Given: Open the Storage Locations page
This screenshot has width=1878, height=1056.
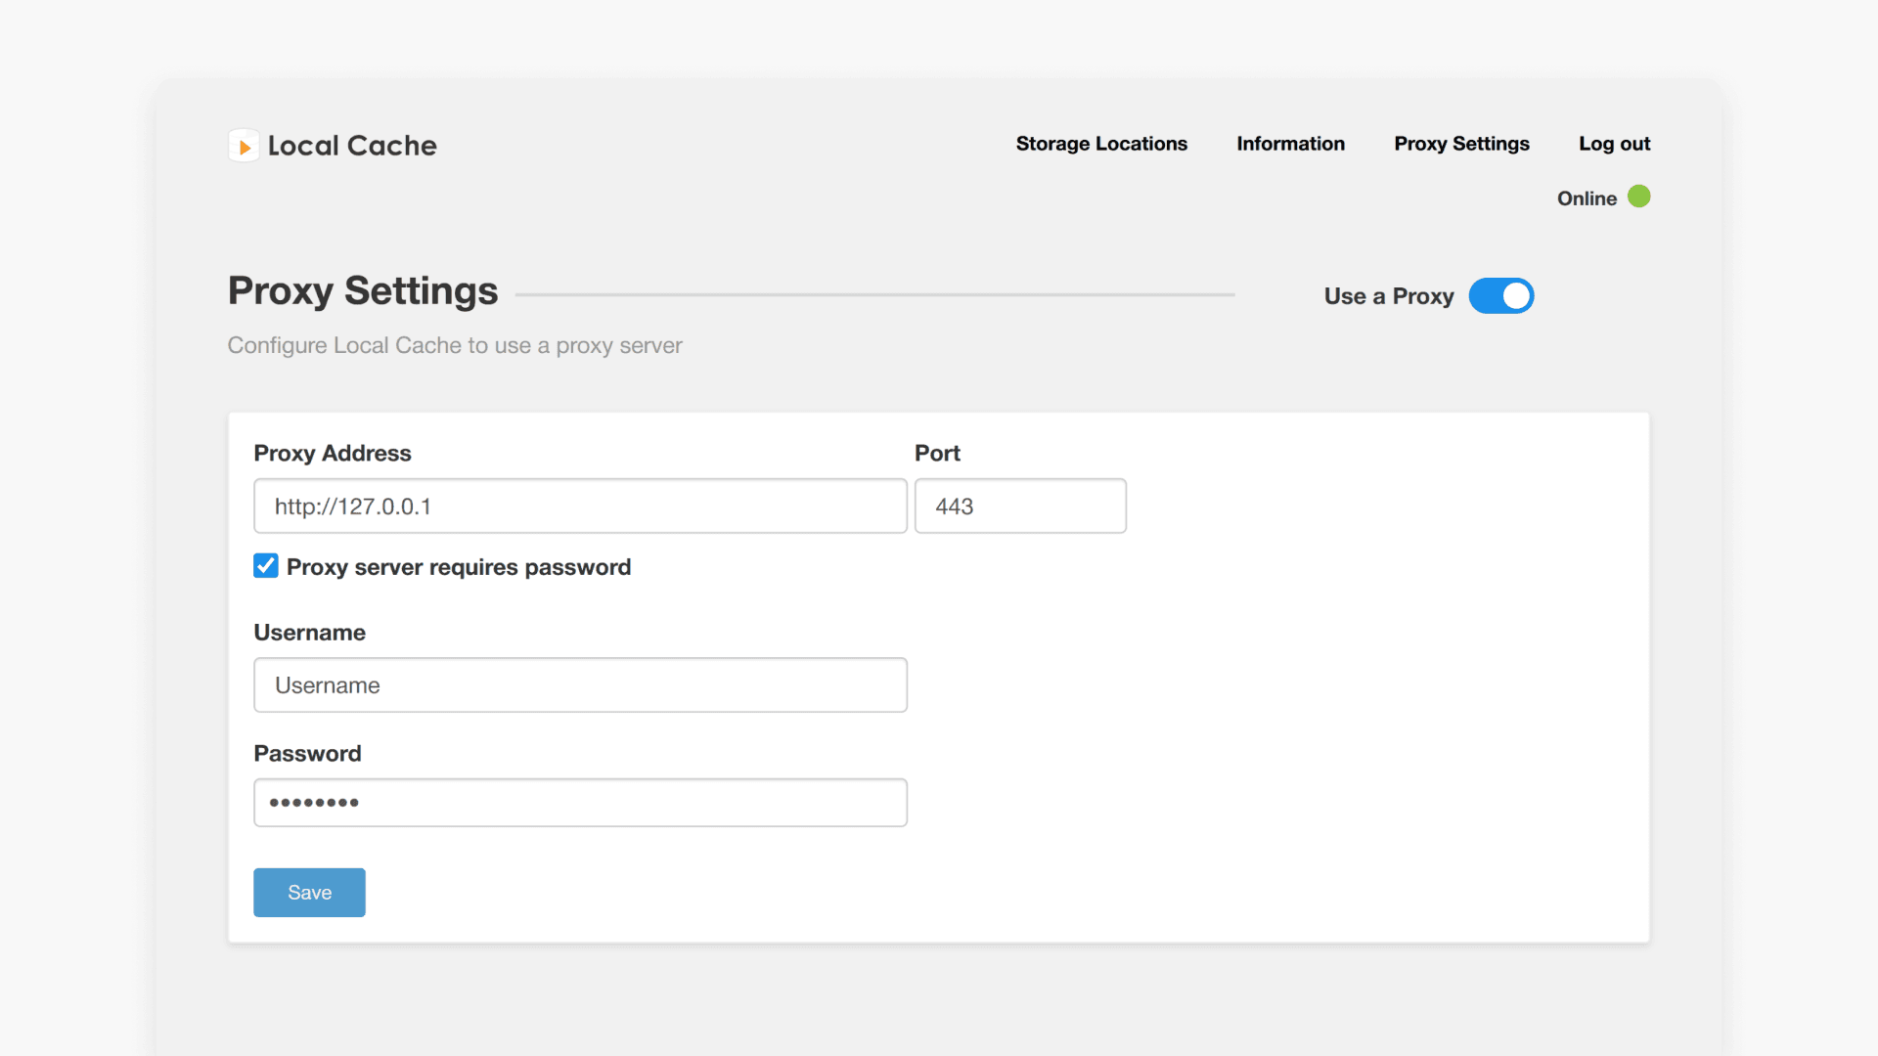Looking at the screenshot, I should 1101,144.
